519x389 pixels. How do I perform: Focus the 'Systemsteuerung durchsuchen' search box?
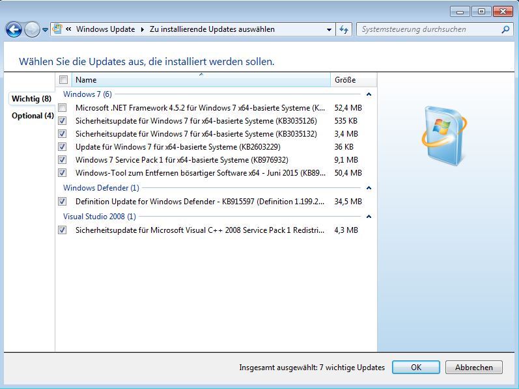[x=434, y=29]
